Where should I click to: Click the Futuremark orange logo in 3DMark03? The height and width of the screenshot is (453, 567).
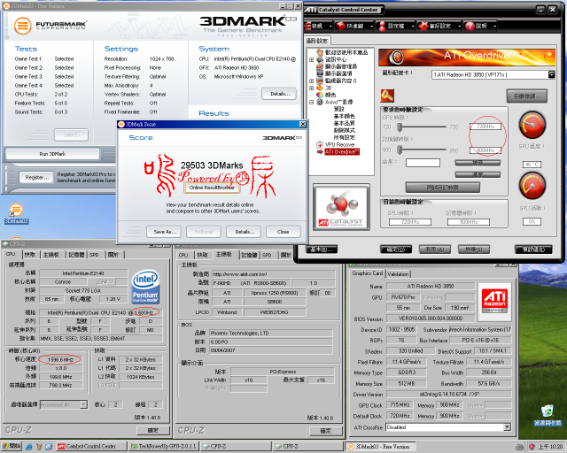click(23, 26)
